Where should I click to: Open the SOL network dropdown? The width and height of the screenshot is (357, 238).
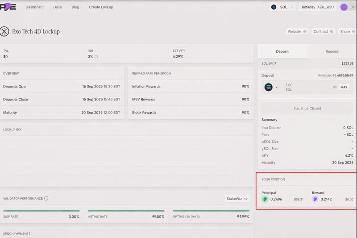click(283, 7)
